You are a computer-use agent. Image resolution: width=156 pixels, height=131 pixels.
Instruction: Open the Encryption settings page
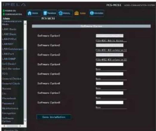(x=9, y=113)
